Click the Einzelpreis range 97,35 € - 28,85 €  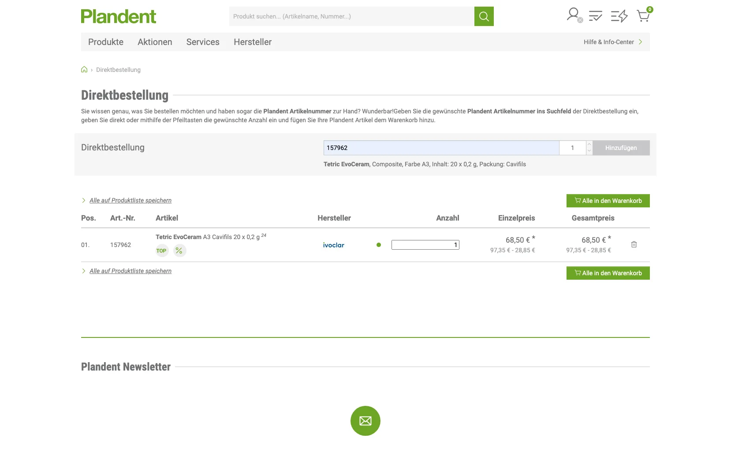coord(512,250)
